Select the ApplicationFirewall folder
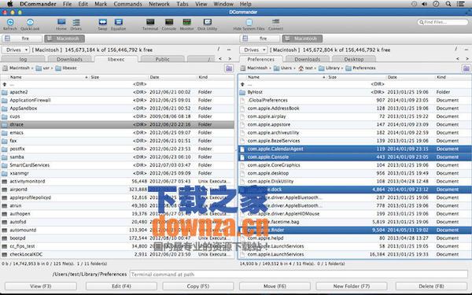472x295 pixels. click(x=117, y=100)
